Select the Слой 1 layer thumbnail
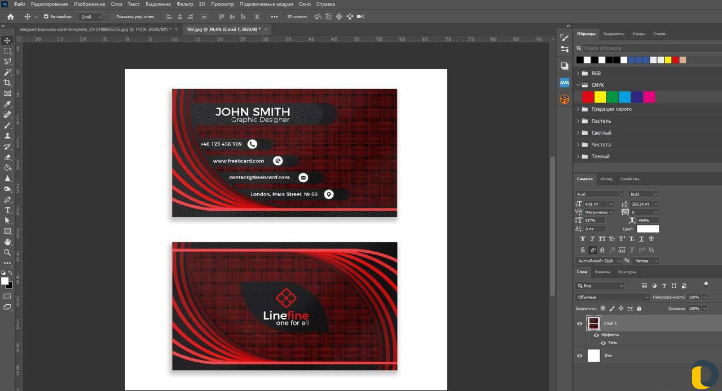 (593, 323)
